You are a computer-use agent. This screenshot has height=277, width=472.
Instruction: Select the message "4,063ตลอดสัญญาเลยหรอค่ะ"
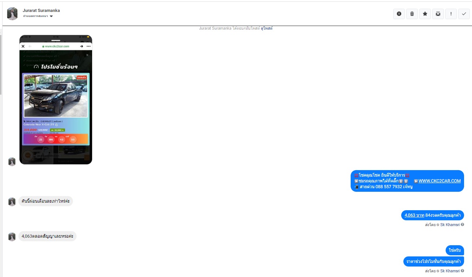pos(47,236)
